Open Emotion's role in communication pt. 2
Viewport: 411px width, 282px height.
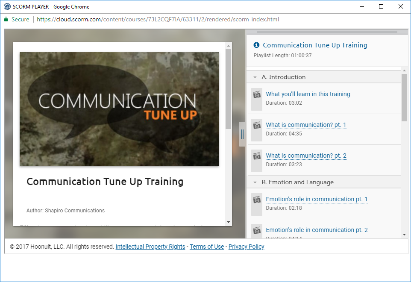coord(317,230)
